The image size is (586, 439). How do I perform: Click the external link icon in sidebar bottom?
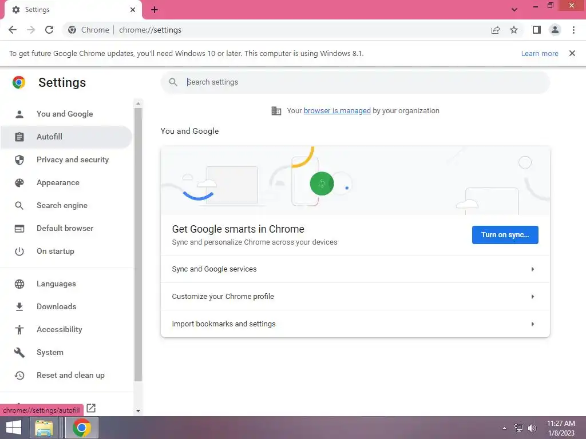[91, 408]
